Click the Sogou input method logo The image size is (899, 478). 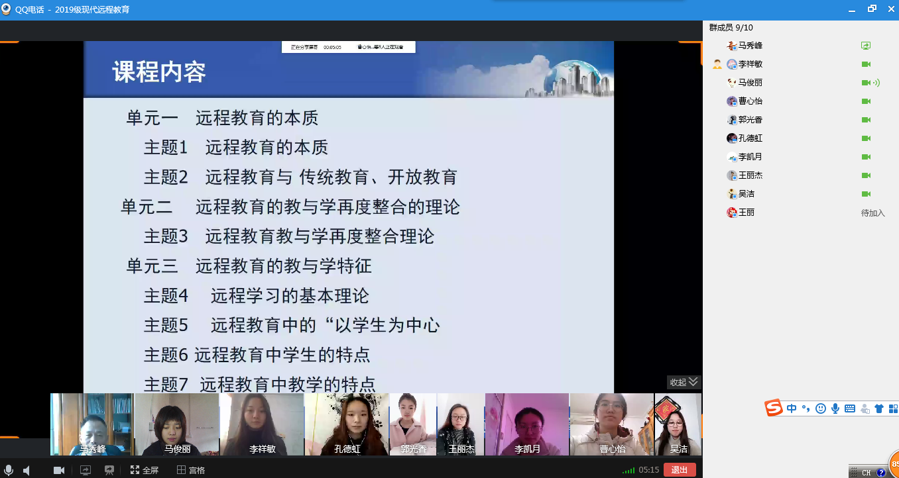[x=774, y=408]
